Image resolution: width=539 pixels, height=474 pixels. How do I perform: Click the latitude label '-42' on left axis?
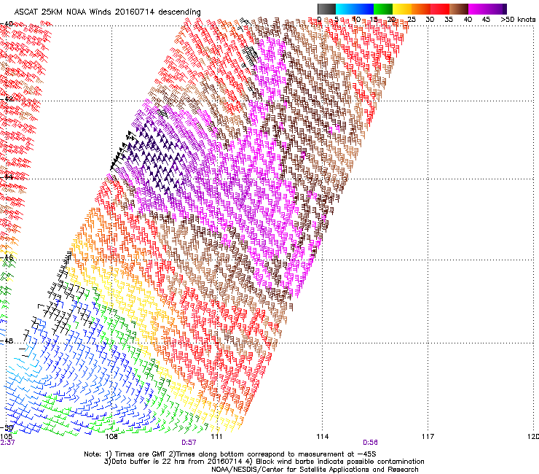click(7, 98)
